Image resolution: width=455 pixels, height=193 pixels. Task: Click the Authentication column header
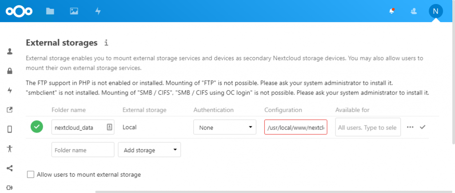click(213, 110)
